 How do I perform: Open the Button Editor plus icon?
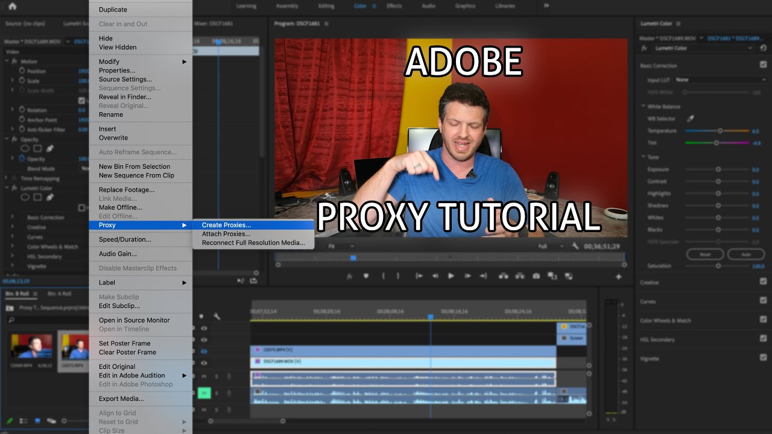tap(618, 277)
